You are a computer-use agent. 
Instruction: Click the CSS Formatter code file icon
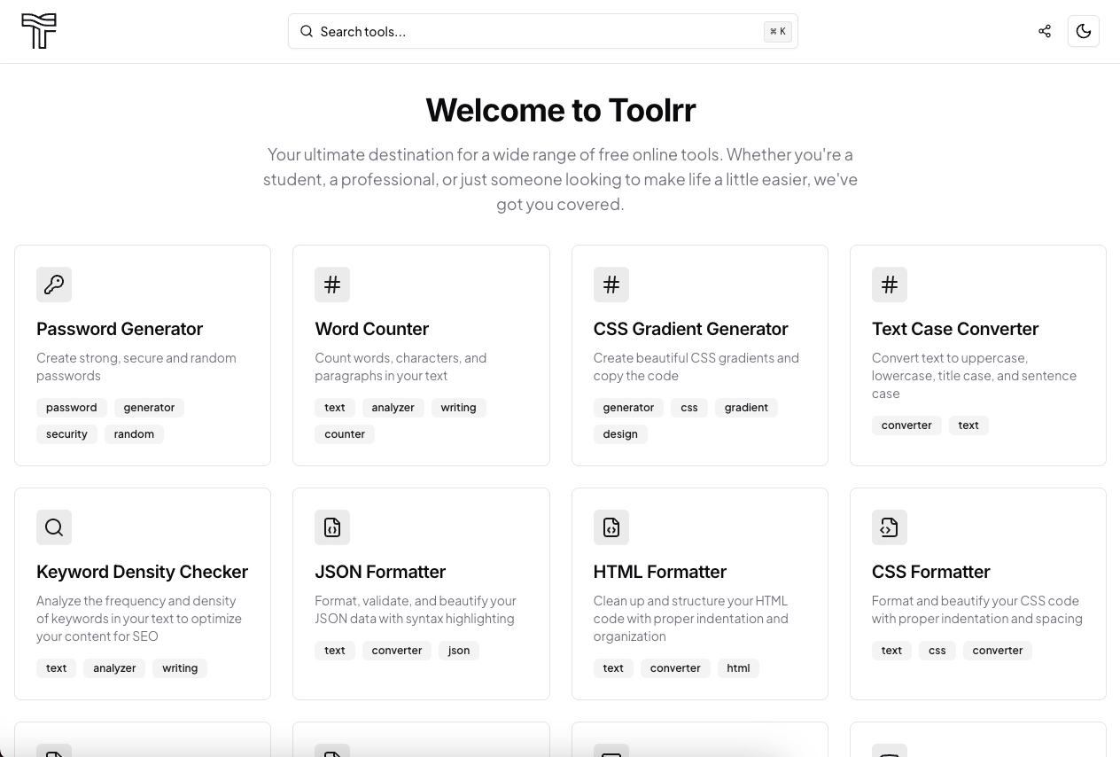(x=890, y=527)
